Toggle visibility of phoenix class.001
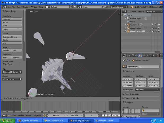The image size is (164, 123). click(153, 31)
